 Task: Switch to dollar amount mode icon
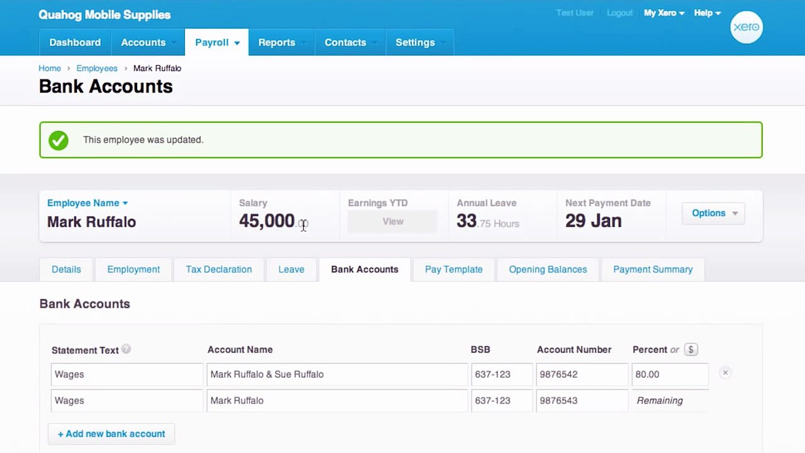(691, 350)
